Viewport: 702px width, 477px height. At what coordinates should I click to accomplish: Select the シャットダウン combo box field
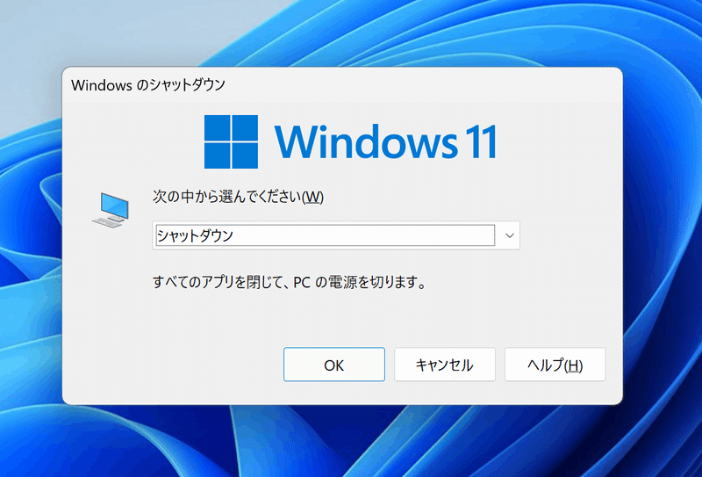(336, 235)
